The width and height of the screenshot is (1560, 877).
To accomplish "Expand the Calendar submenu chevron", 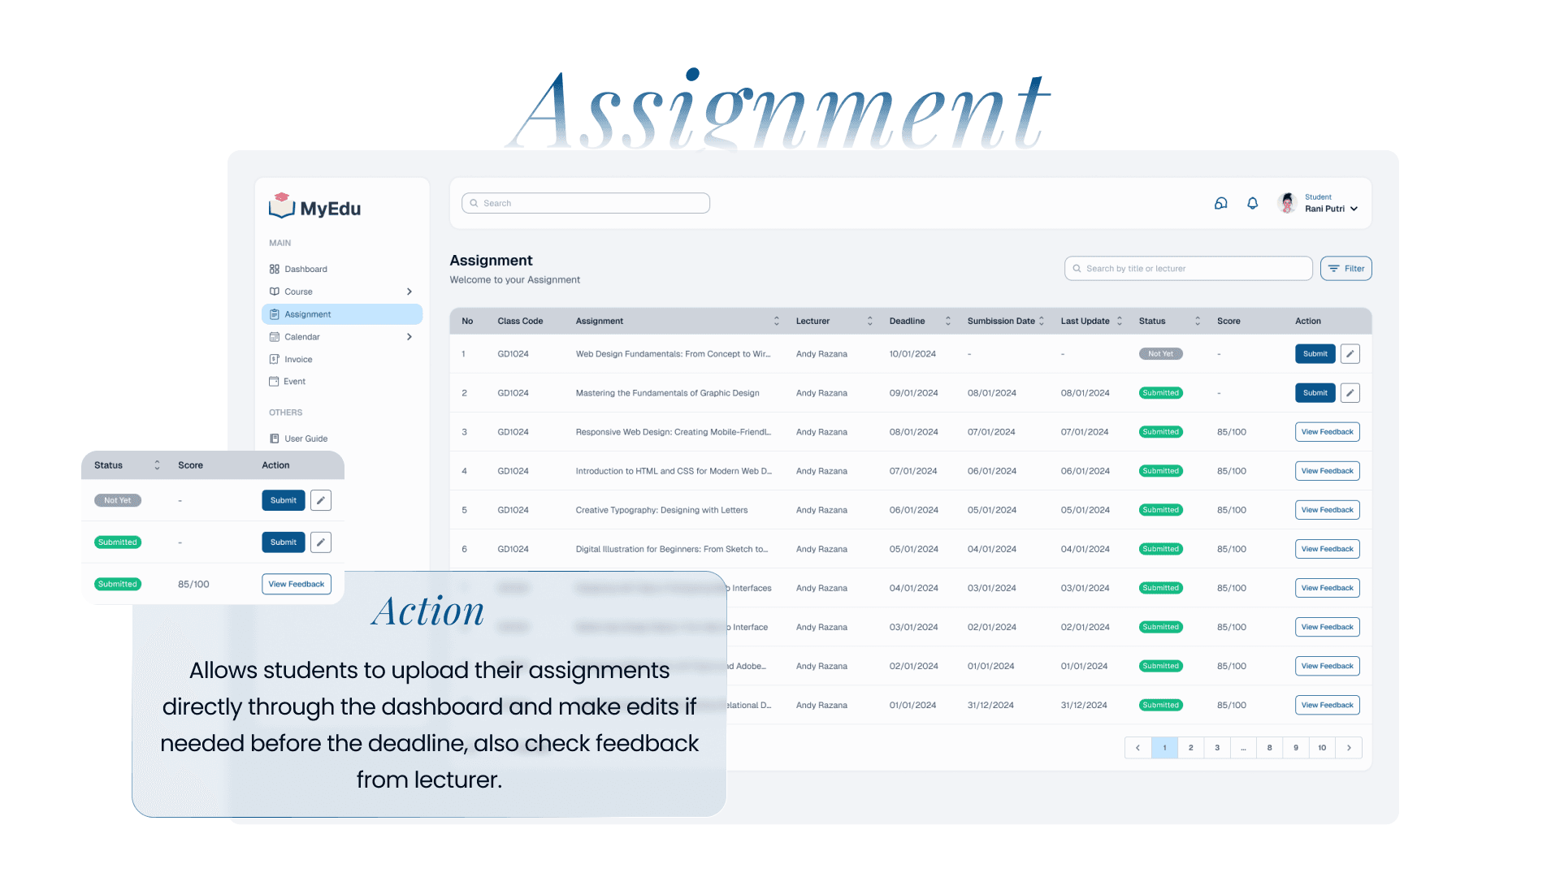I will pyautogui.click(x=409, y=337).
